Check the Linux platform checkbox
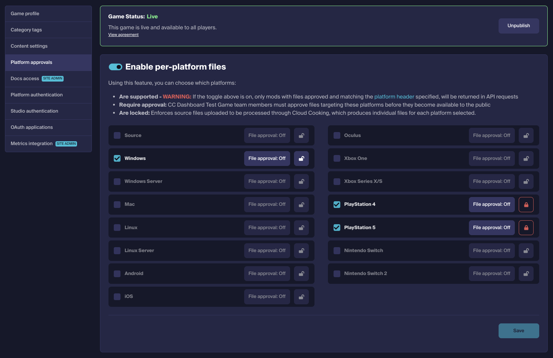Image resolution: width=553 pixels, height=358 pixels. tap(117, 228)
